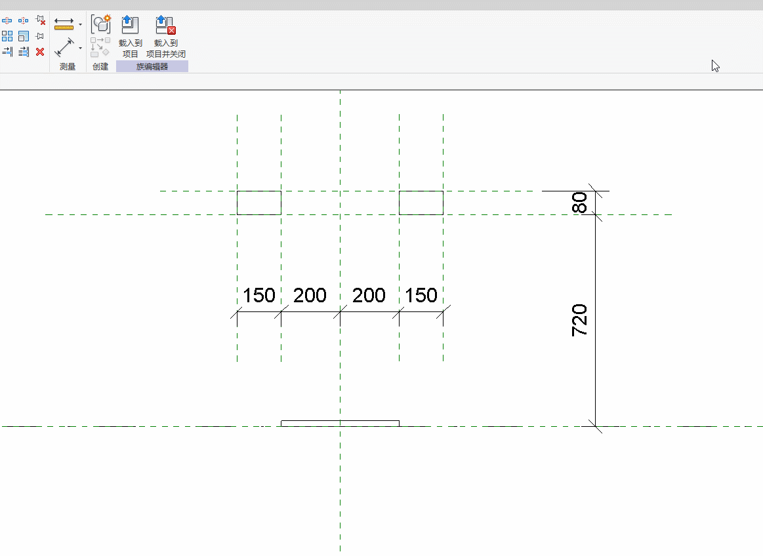Image resolution: width=763 pixels, height=556 pixels.
Task: Click the Create Similar icon
Action: (101, 24)
